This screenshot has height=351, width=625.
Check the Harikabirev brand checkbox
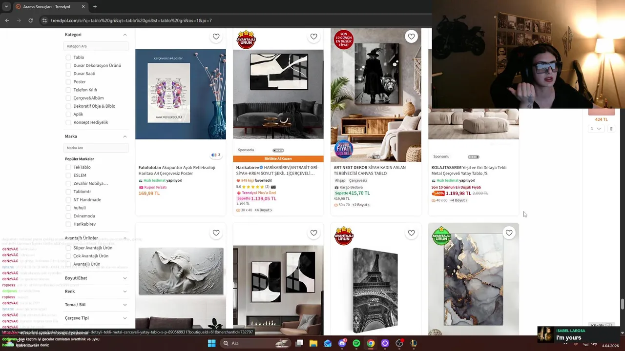(68, 224)
